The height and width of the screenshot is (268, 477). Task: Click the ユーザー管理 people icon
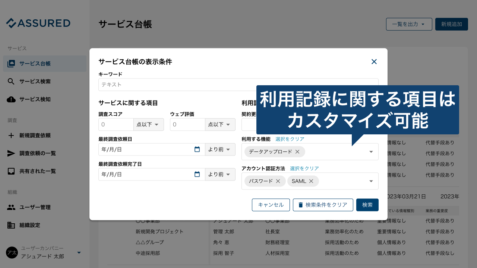tap(12, 207)
